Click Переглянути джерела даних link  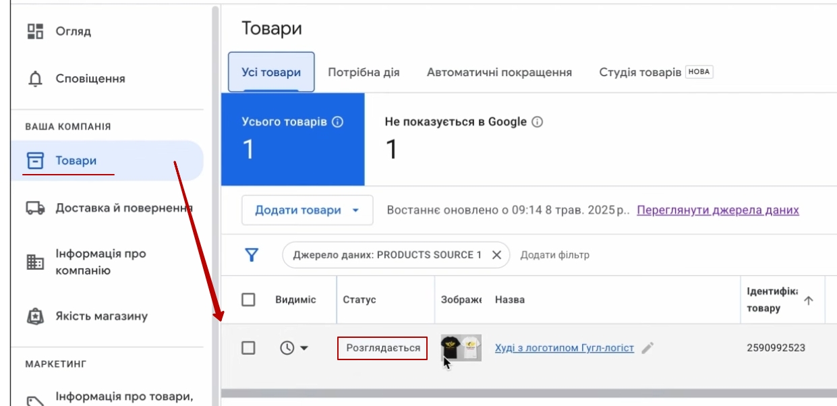(x=718, y=210)
